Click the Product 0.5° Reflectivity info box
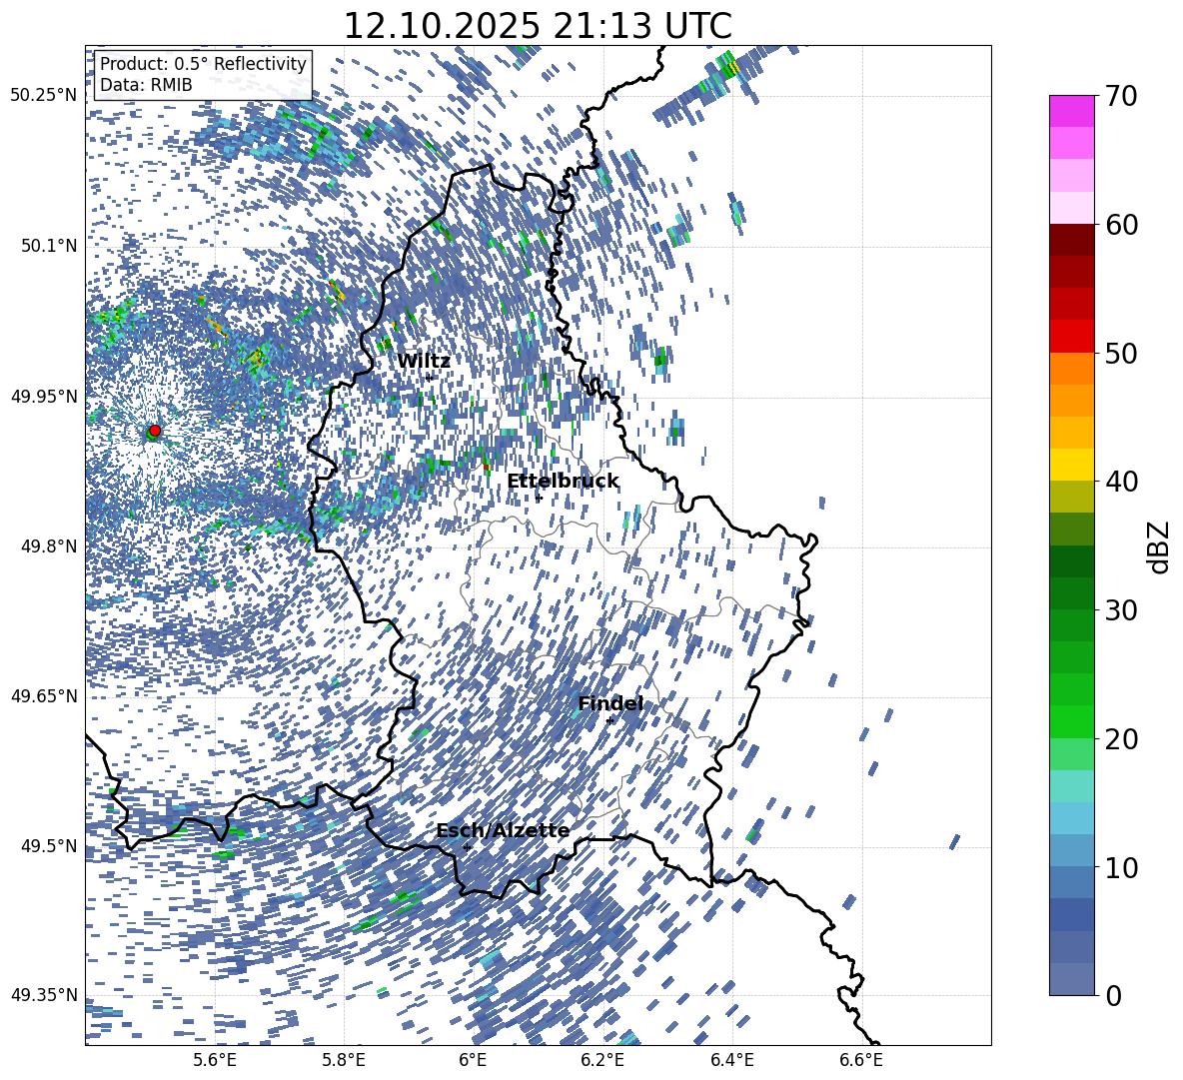Screen dimensions: 1183x1080 pos(203,75)
